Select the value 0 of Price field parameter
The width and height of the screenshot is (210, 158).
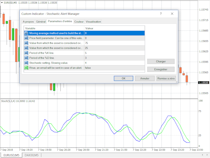115,38
